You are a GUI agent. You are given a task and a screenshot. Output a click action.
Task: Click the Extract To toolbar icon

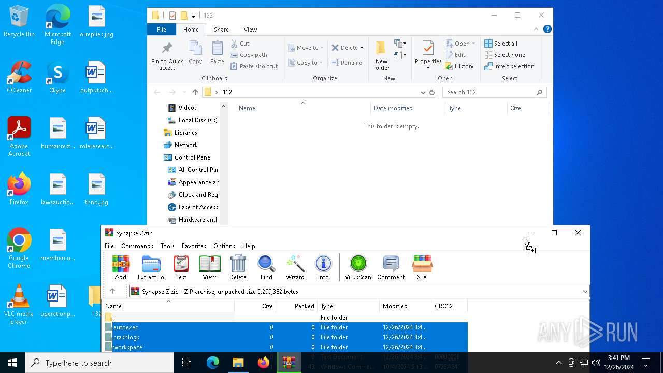pos(151,267)
